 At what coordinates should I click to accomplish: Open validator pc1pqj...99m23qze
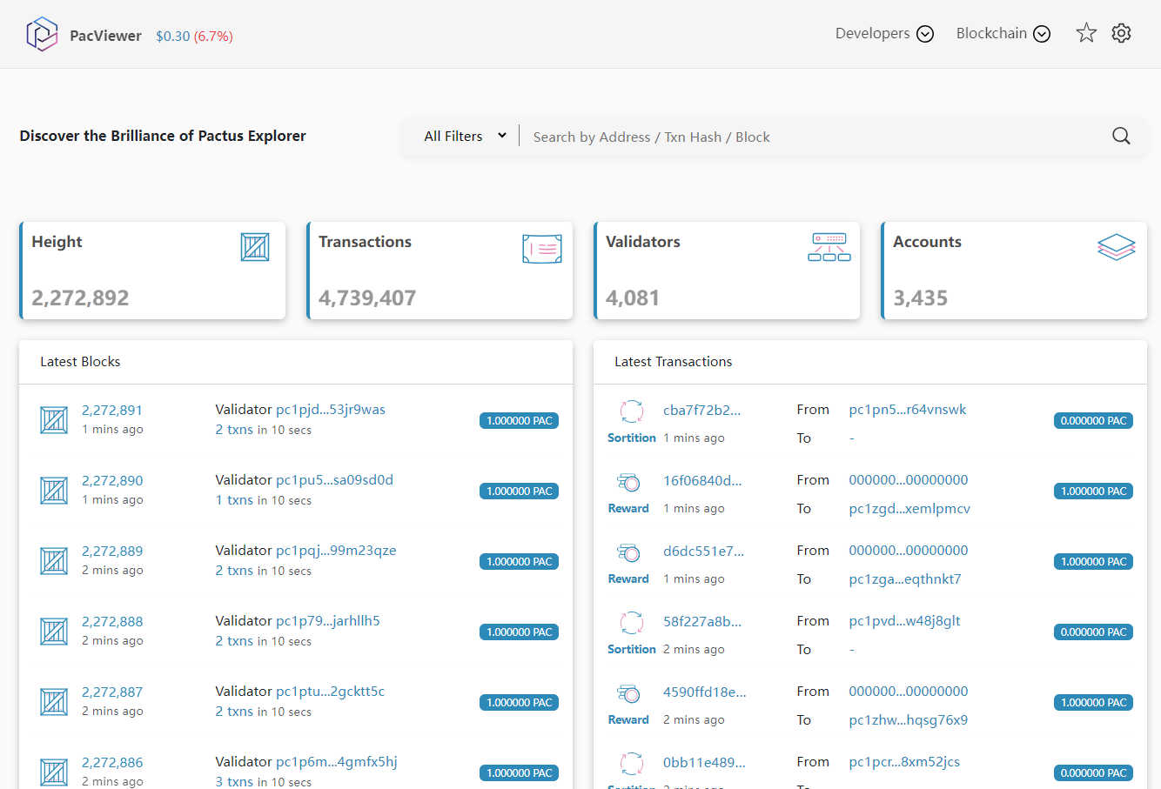click(336, 550)
